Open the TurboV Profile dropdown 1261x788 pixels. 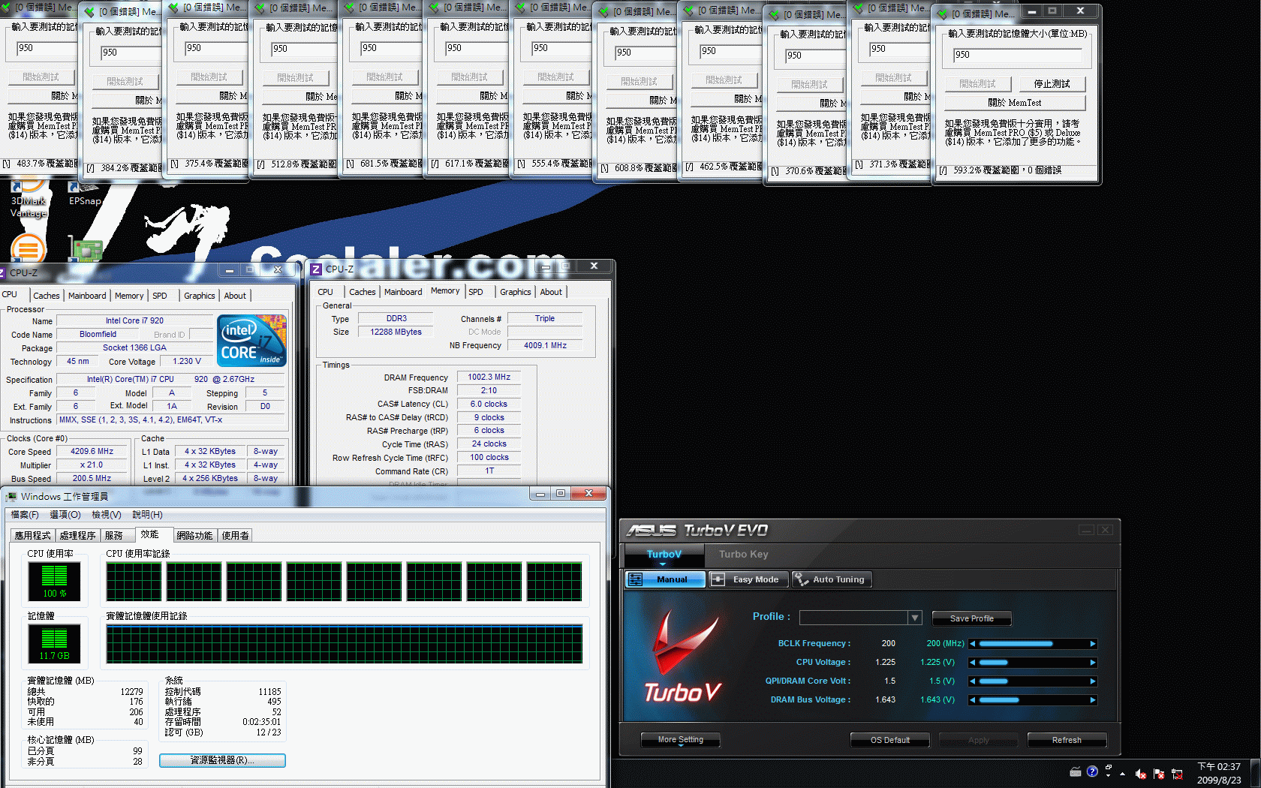click(914, 618)
